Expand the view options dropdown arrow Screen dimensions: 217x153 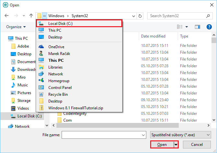tap(187, 27)
